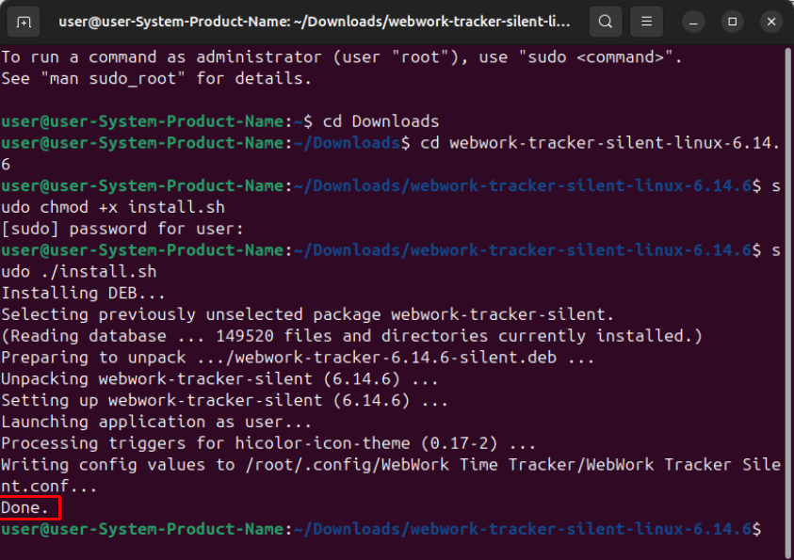Image resolution: width=794 pixels, height=560 pixels.
Task: Click 'Processing triggers for hicolor-icon-theme' line
Action: [268, 443]
